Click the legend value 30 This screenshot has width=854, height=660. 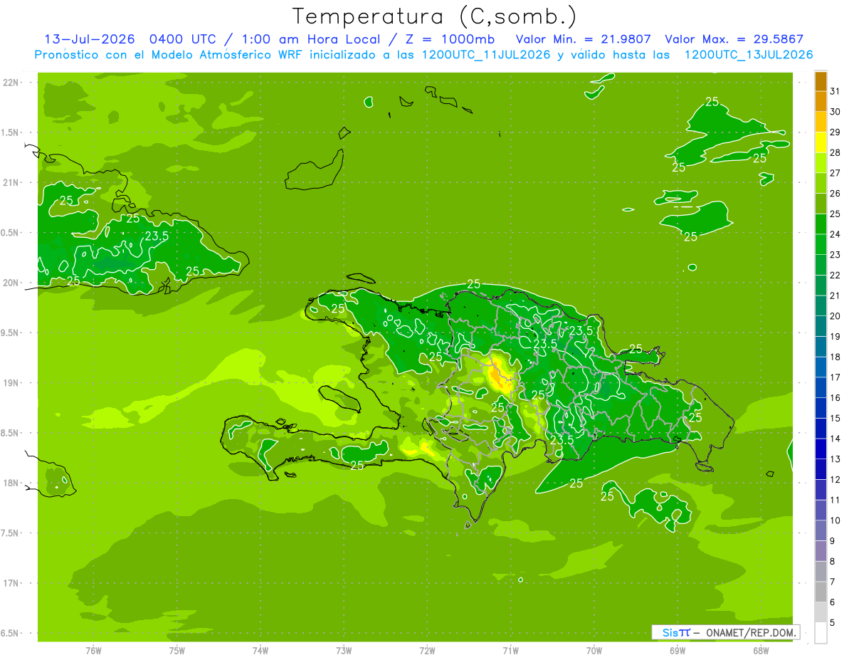tap(835, 111)
